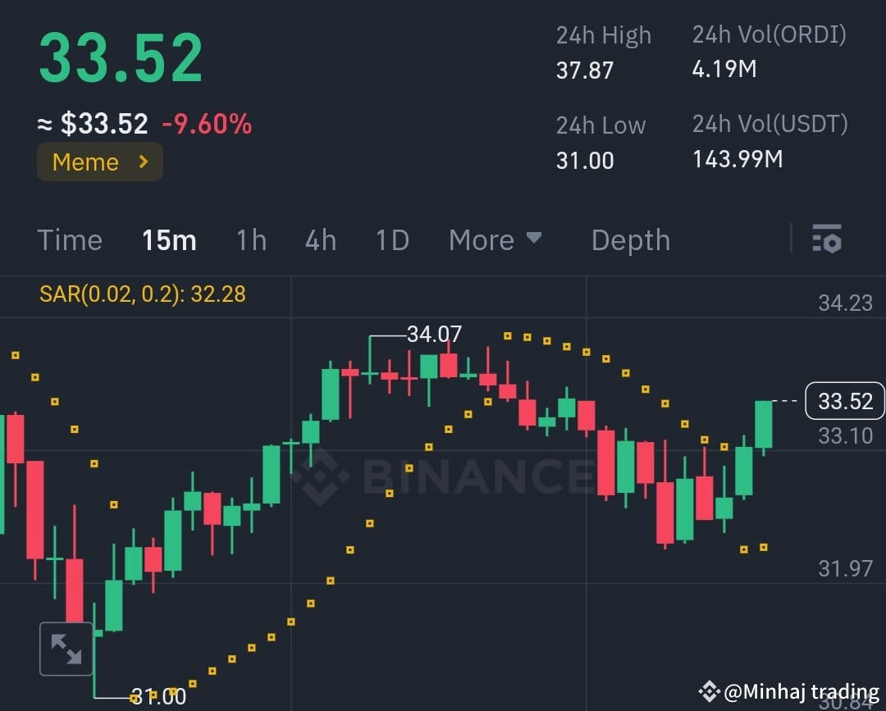Viewport: 886px width, 711px height.
Task: Click the 24h Vol(USDT) figure 143.99M
Action: pos(737,158)
